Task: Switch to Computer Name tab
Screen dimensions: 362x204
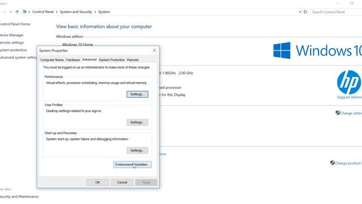Action: click(52, 59)
